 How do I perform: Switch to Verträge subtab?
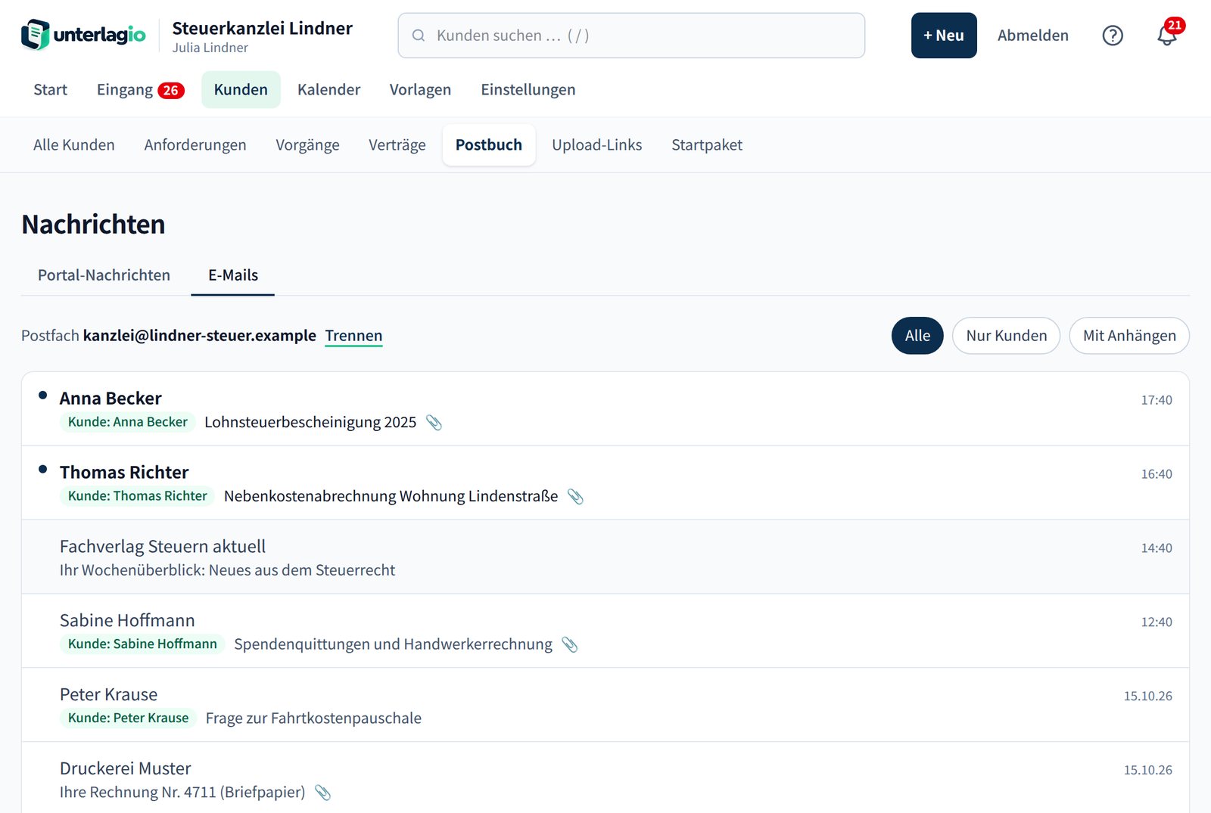coord(397,144)
